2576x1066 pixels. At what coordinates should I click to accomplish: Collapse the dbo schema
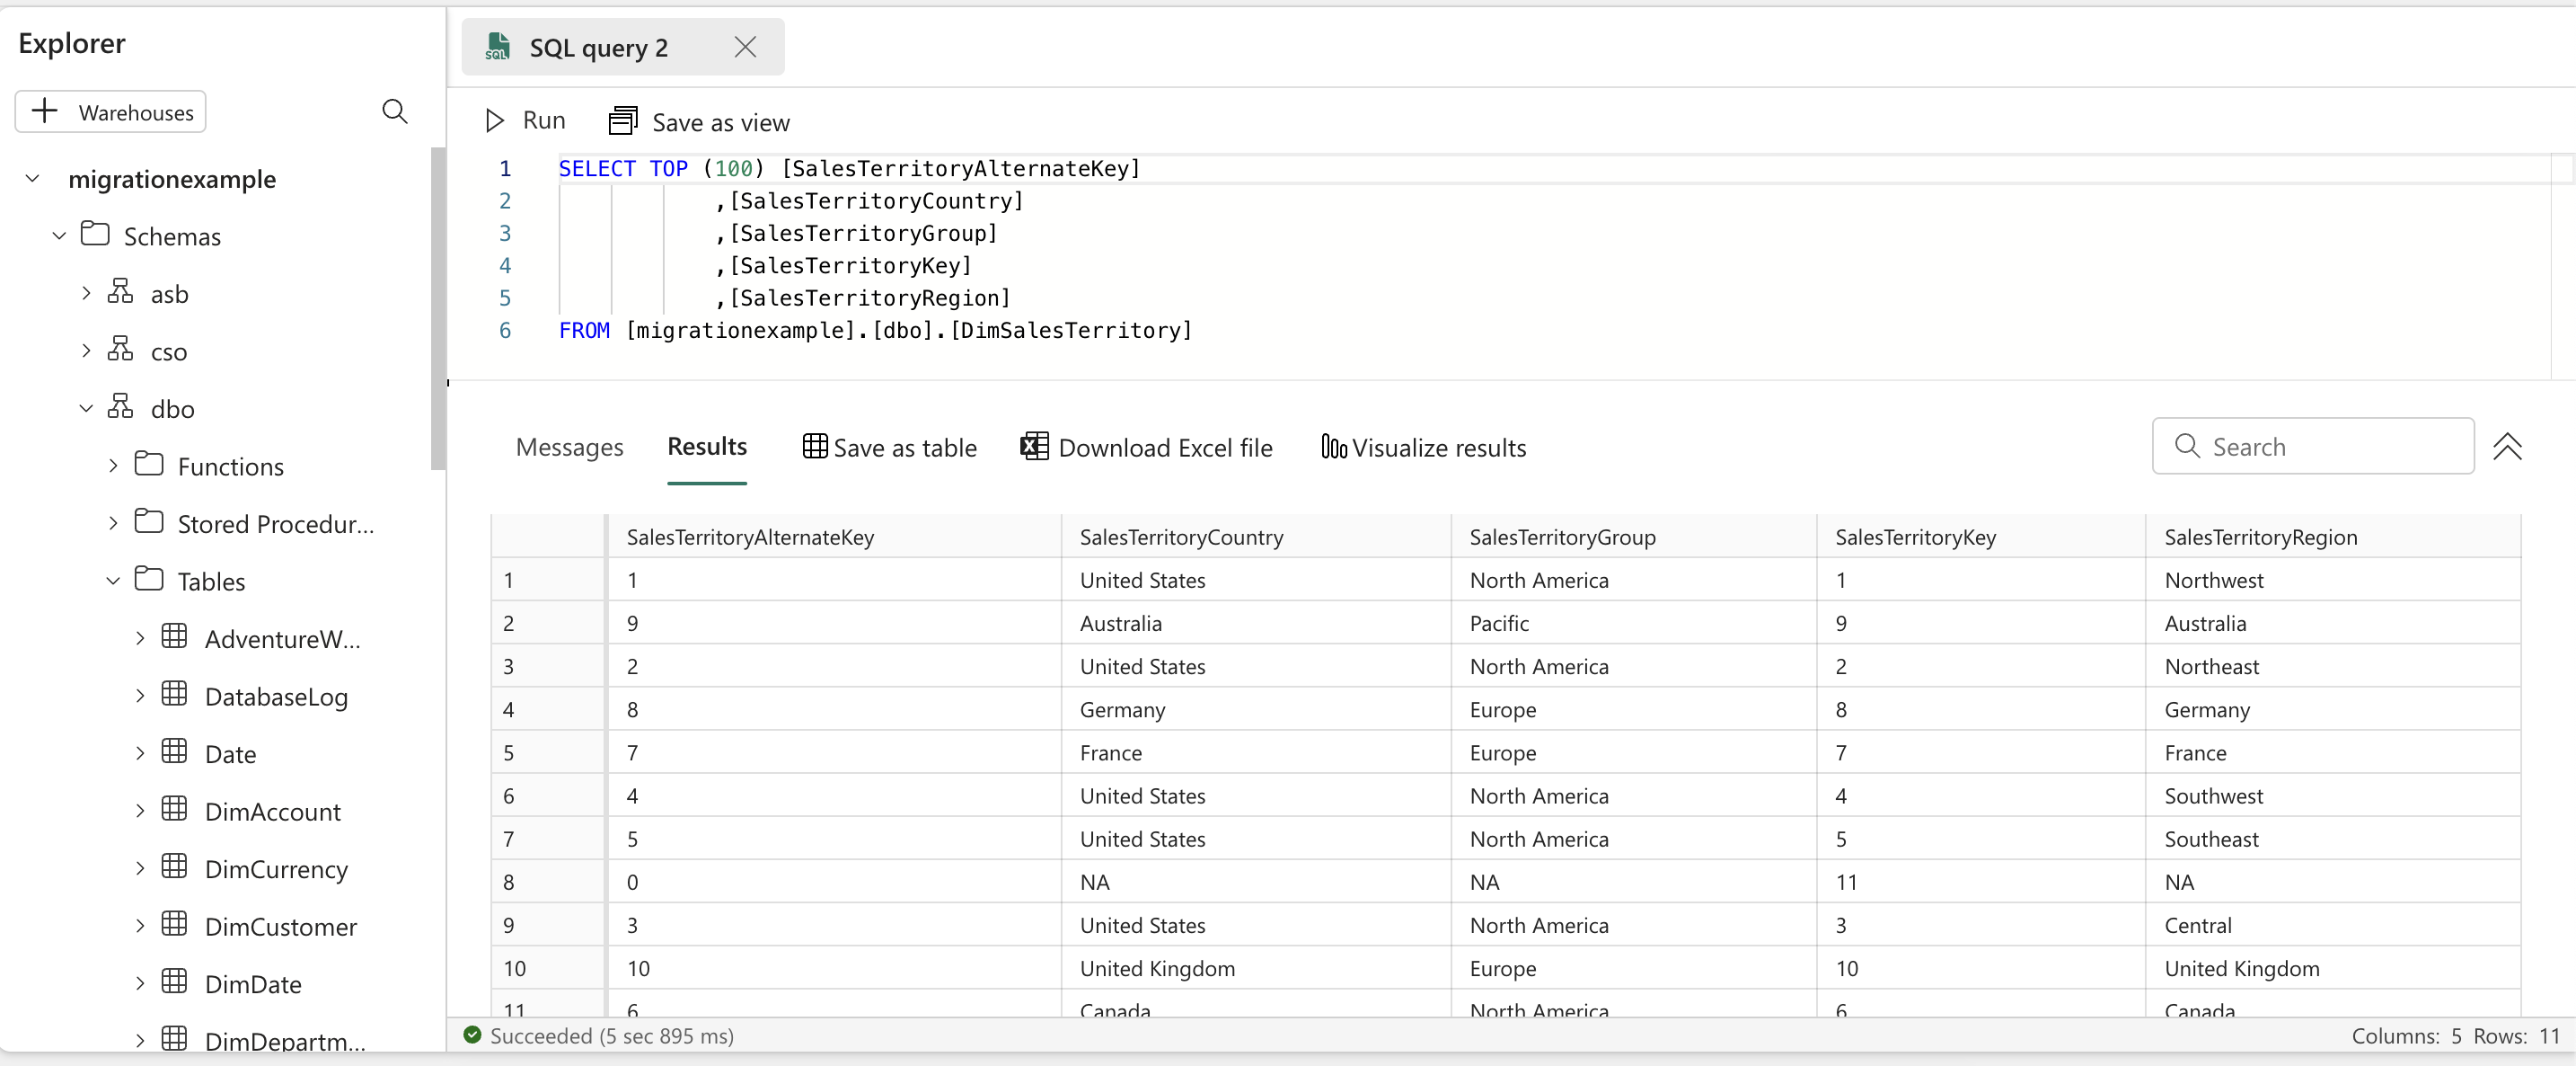(85, 408)
